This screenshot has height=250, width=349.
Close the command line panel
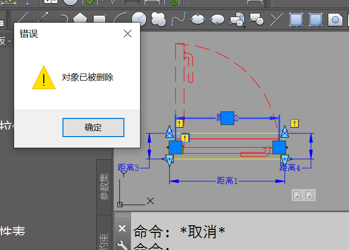(x=122, y=228)
